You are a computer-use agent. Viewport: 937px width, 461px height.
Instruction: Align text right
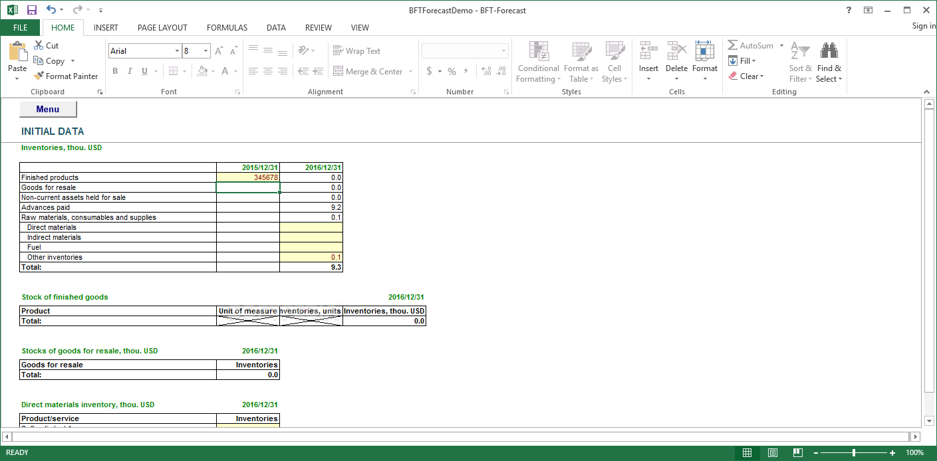click(283, 71)
